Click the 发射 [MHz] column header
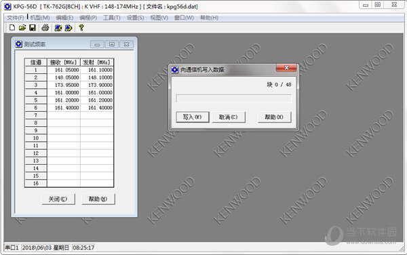This screenshot has height=255, width=407. pos(97,62)
